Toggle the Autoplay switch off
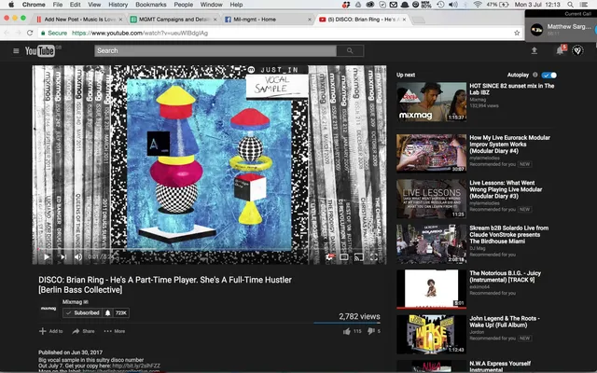Viewport: 597px width, 373px height. click(x=549, y=75)
